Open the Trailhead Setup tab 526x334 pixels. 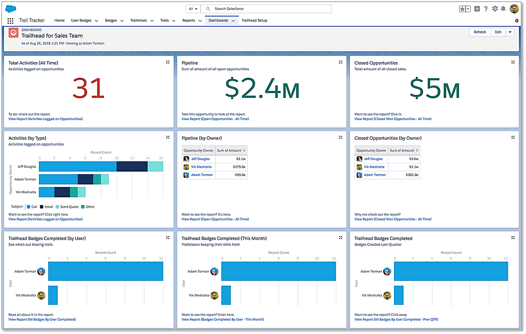[x=254, y=20]
